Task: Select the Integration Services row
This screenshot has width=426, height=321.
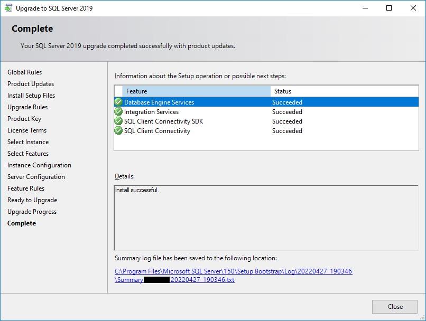Action: 151,112
